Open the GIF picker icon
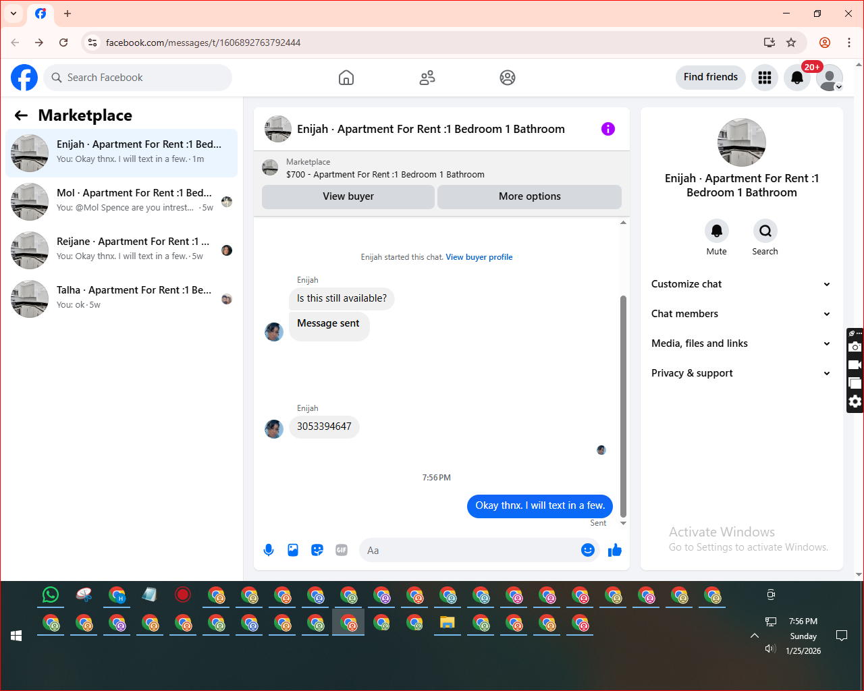This screenshot has width=864, height=691. [x=342, y=550]
